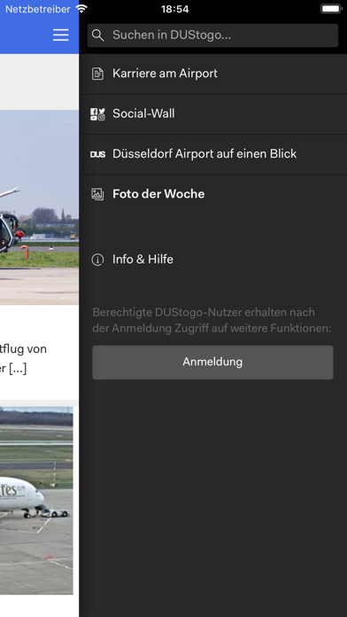This screenshot has height=617, width=347.
Task: Tap the battery indicator in status bar
Action: (331, 9)
